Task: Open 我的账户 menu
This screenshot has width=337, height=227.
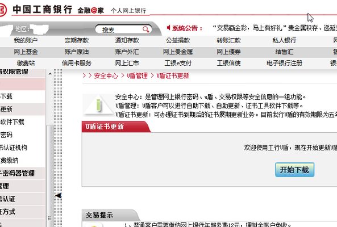Action: click(x=26, y=40)
